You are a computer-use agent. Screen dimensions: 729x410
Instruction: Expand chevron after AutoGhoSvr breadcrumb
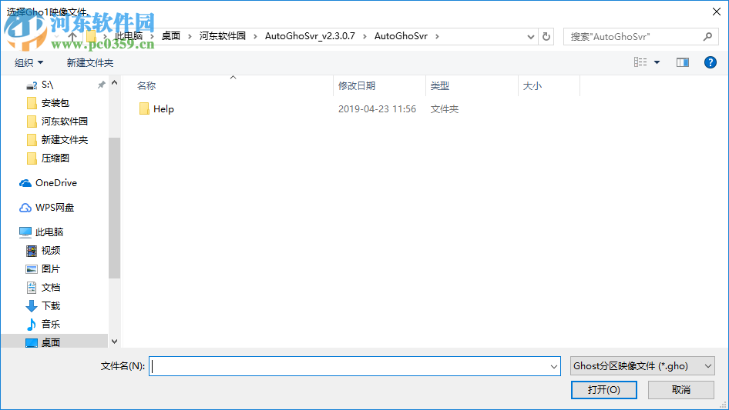coord(437,36)
